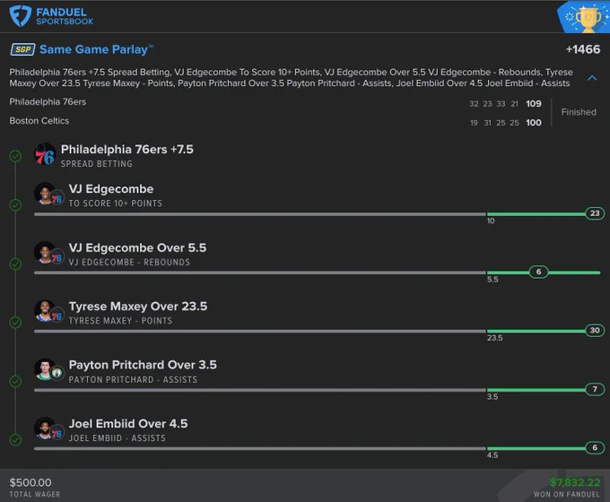
Task: Collapse the parlay details chevron
Action: click(592, 78)
